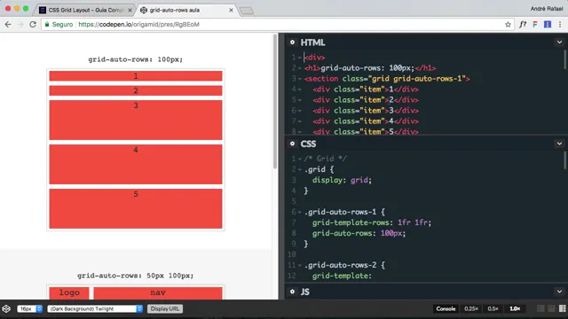This screenshot has height=319, width=568.
Task: Open the f? font extension icon
Action: 523,24
